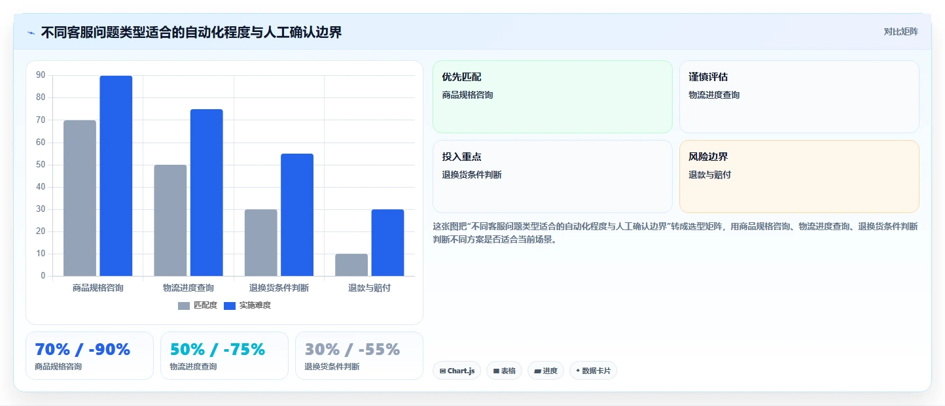Click the icon inside the 进度 chip
The width and height of the screenshot is (945, 406).
coord(537,371)
